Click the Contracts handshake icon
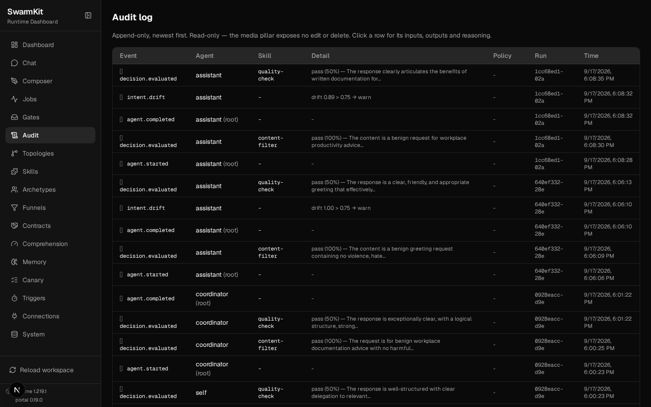Viewport: 651px width, 407px height. (14, 226)
